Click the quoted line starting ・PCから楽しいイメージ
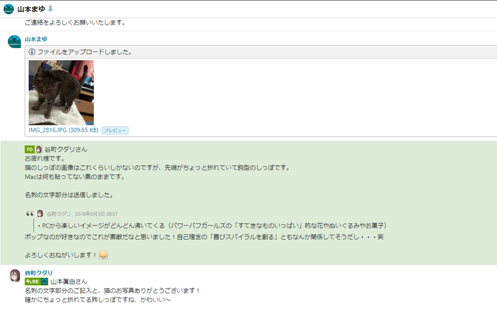The width and height of the screenshot is (497, 314). pyautogui.click(x=212, y=226)
